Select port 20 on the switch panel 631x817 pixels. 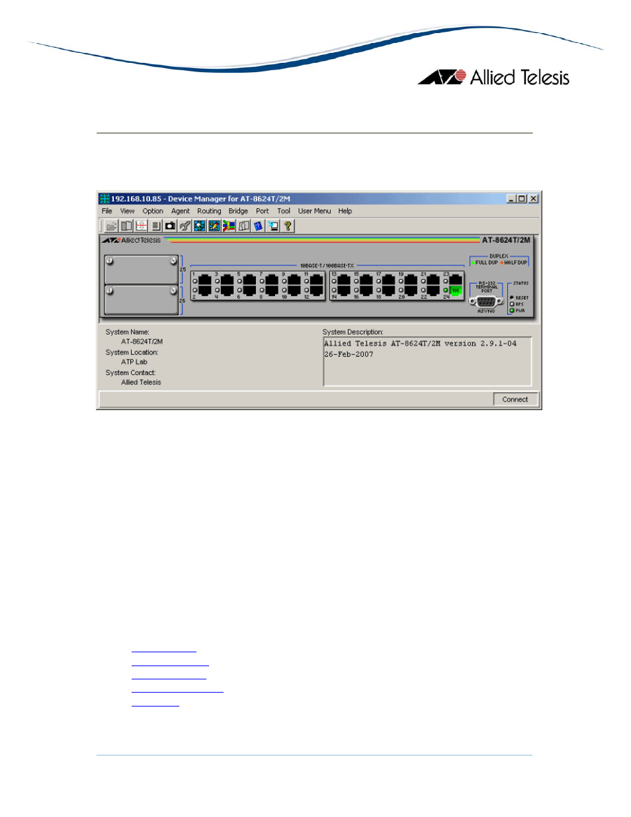(x=411, y=290)
